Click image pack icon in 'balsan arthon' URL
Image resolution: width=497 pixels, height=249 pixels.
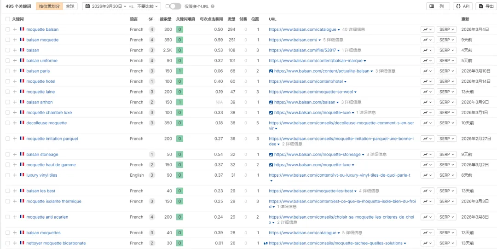[271, 103]
